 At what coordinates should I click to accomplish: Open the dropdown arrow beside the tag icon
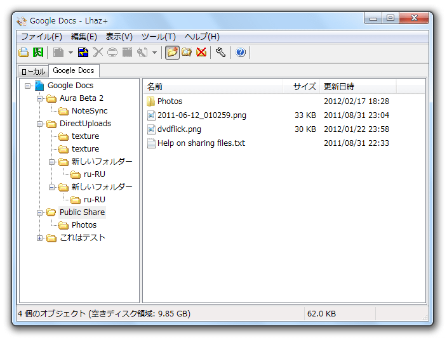(x=154, y=53)
